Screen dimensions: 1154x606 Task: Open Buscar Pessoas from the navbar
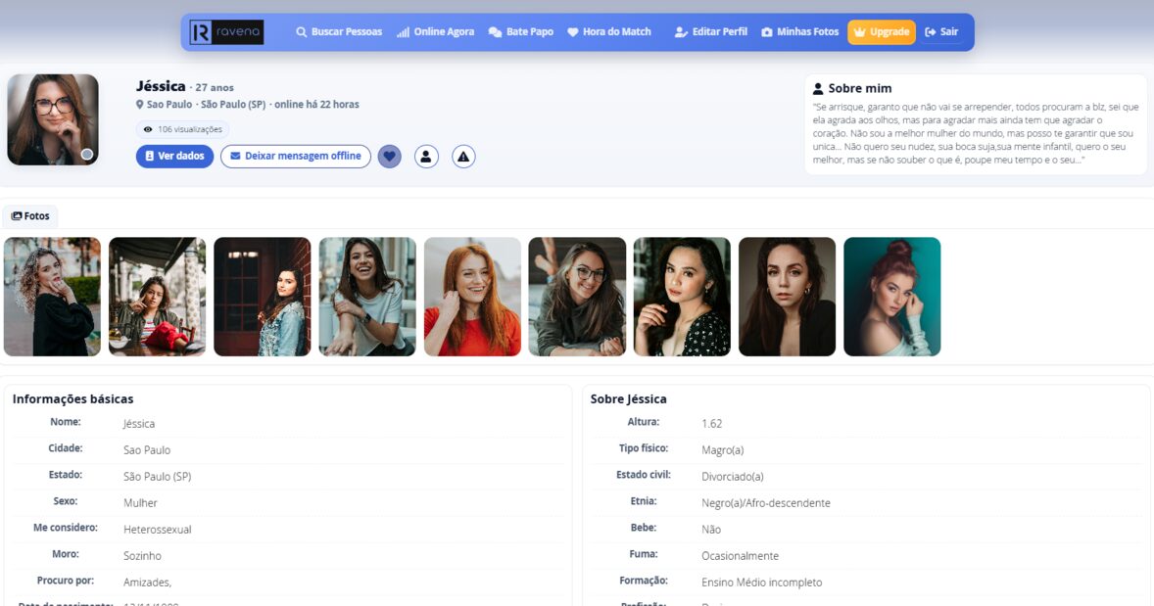coord(339,32)
